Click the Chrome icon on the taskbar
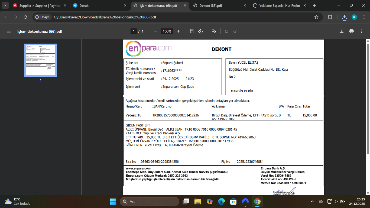The width and height of the screenshot is (370, 208). (x=257, y=201)
